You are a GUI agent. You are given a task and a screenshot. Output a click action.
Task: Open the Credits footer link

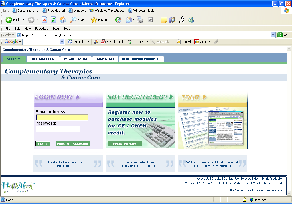point(216,179)
